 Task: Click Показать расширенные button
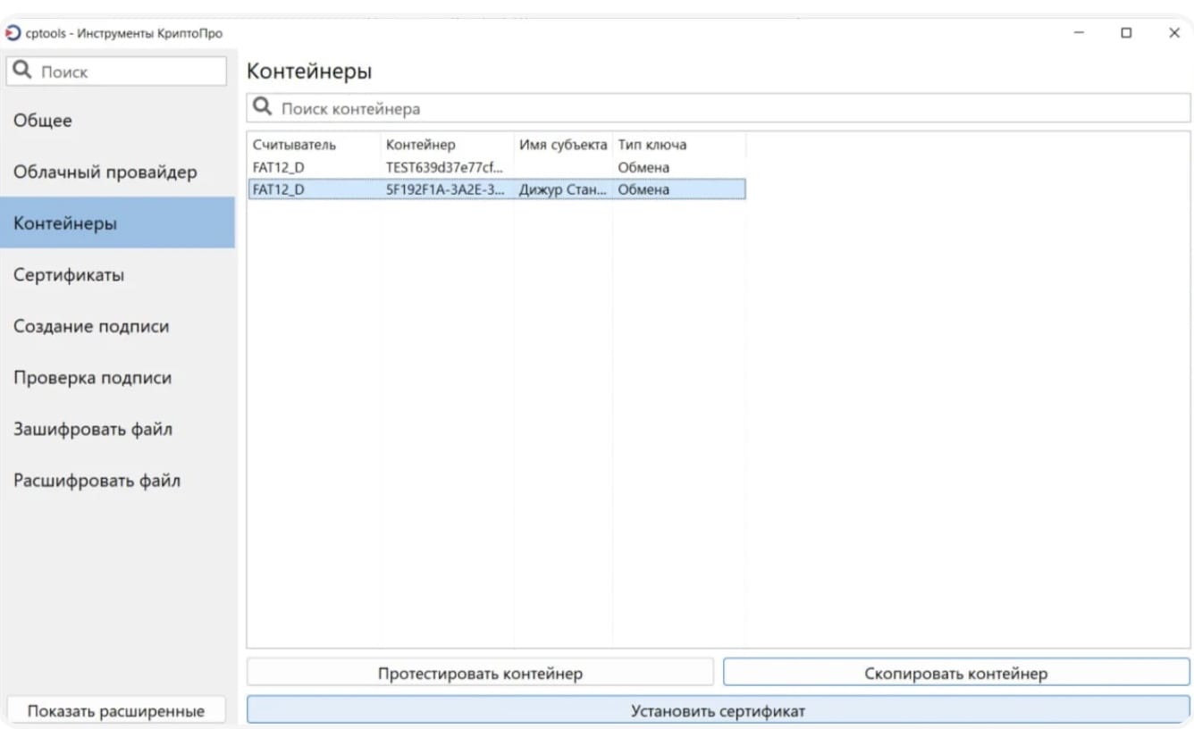point(116,711)
